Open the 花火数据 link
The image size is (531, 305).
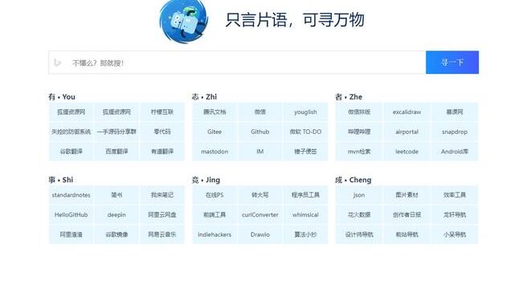(359, 214)
